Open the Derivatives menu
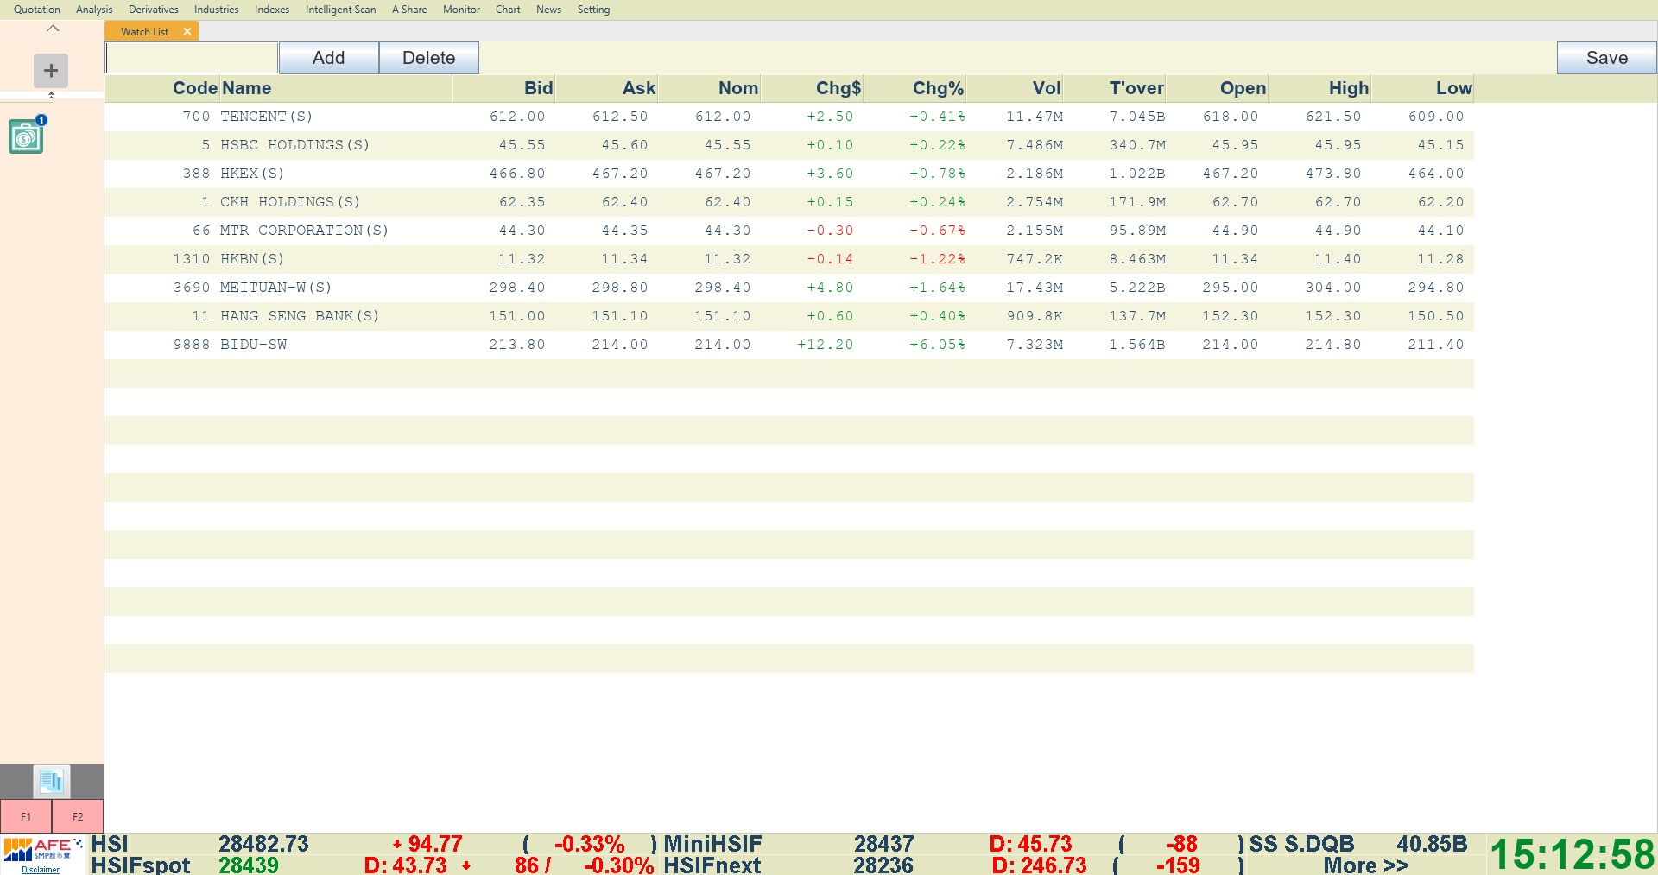Image resolution: width=1658 pixels, height=875 pixels. (154, 10)
